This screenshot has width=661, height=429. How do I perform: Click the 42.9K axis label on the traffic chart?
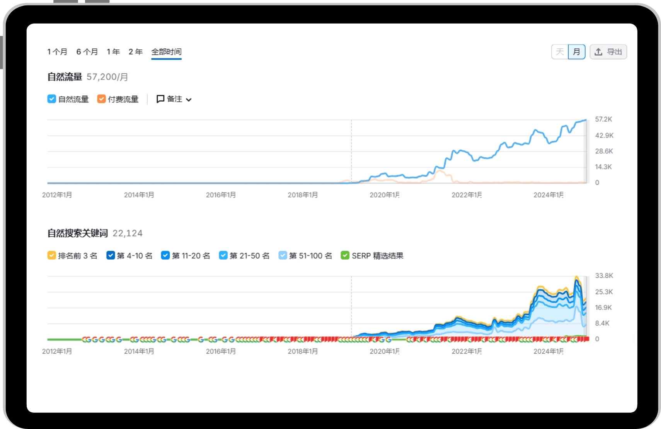pos(604,135)
